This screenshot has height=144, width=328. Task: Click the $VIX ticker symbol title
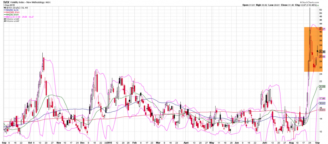click(x=6, y=3)
